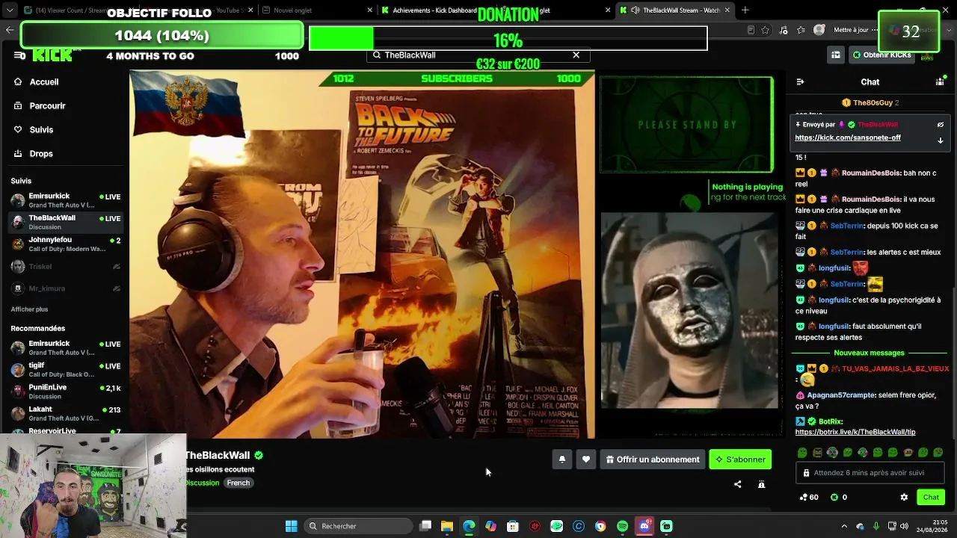The width and height of the screenshot is (957, 538).
Task: Open Spotify from taskbar
Action: click(623, 526)
